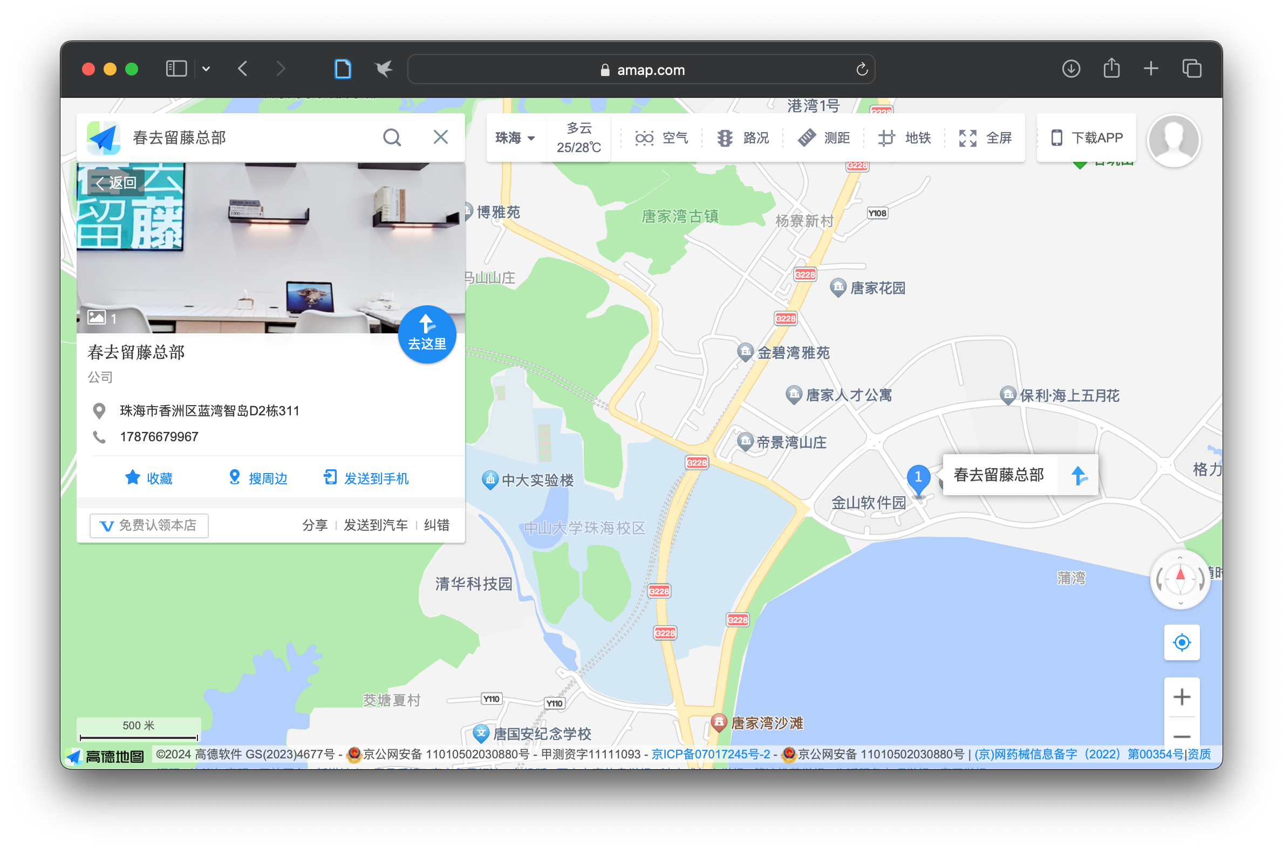
Task: Zoom in with the plus button
Action: [1181, 697]
